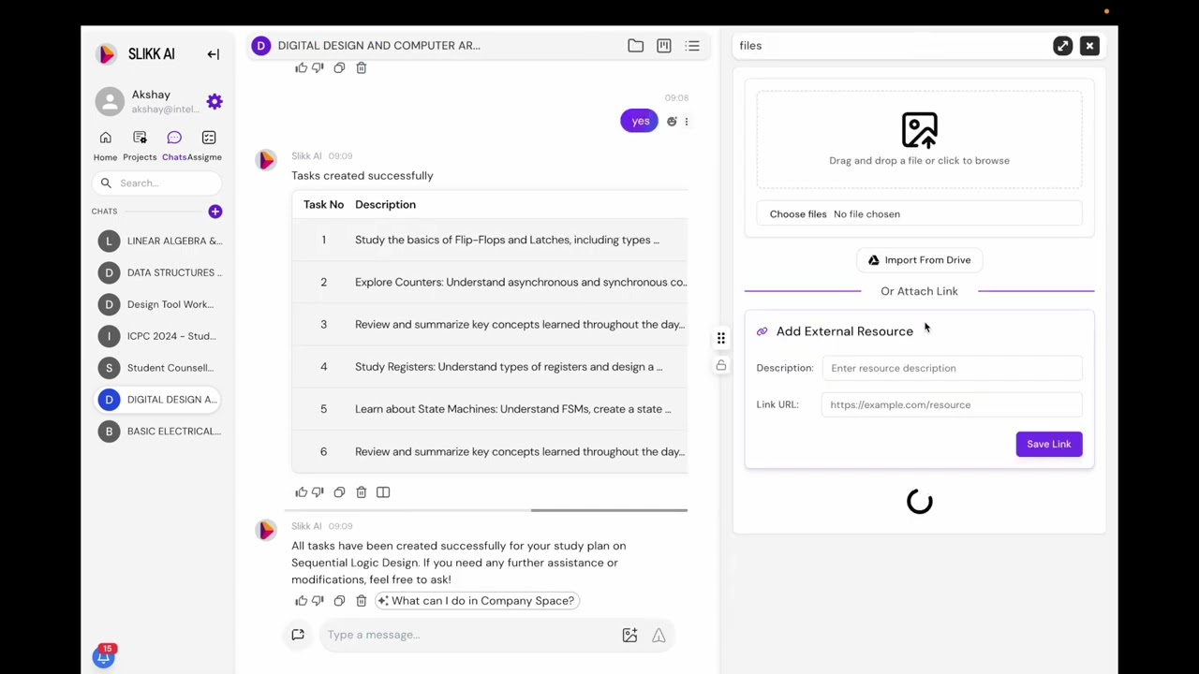Click the Slikk AI logo in the sidebar
Viewport: 1199px width, 674px height.
click(x=107, y=54)
